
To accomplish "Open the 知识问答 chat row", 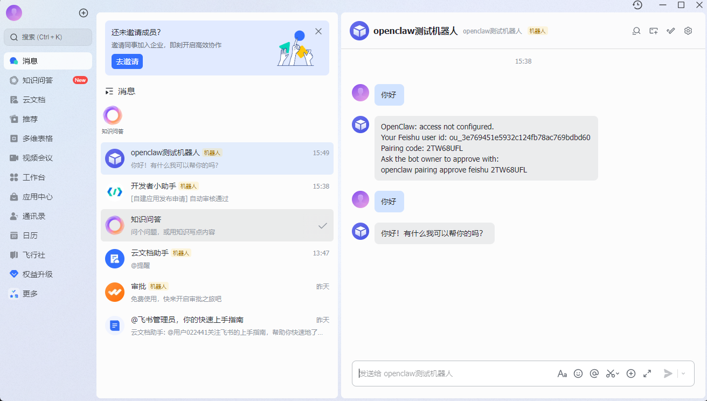I will (217, 225).
